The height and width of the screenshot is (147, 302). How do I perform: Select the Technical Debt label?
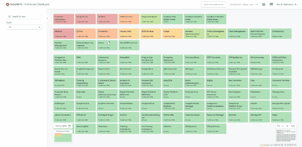pos(63,131)
